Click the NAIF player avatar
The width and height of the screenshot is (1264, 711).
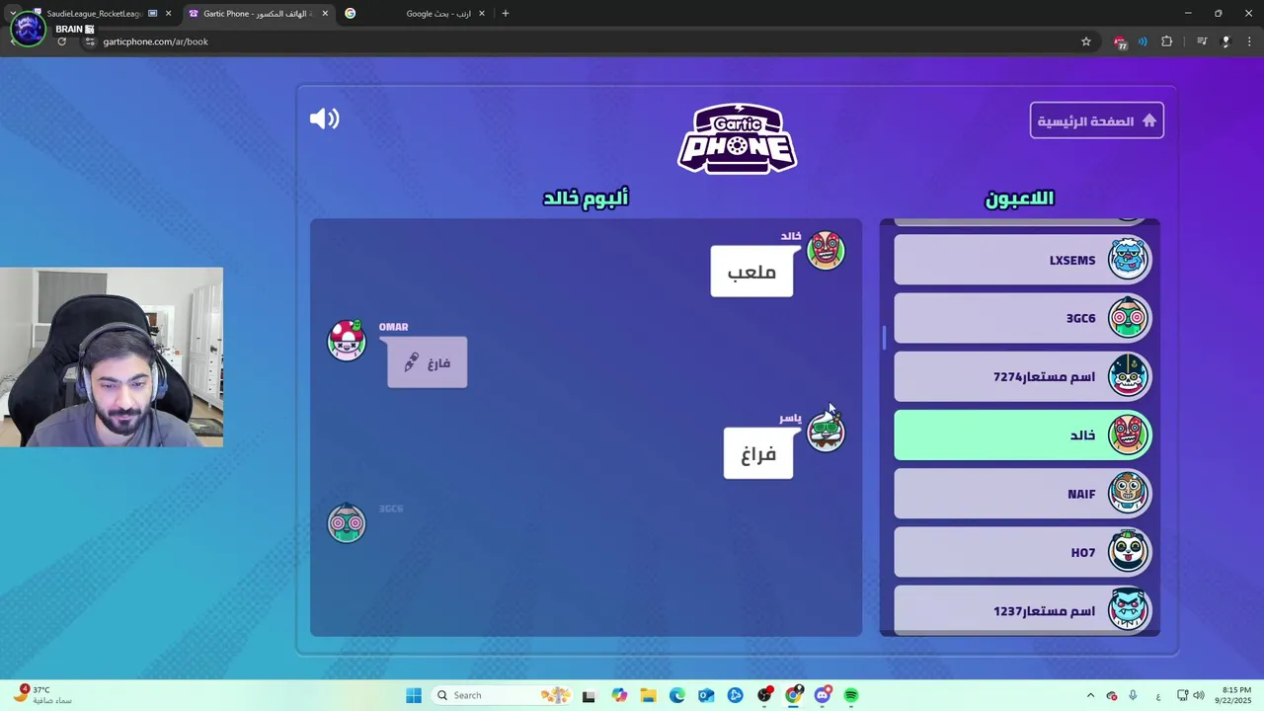[1128, 493]
